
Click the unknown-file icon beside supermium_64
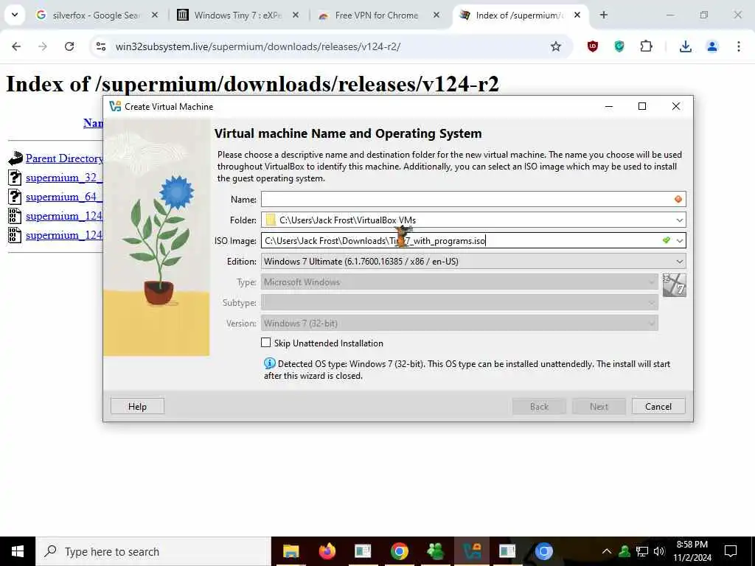pyautogui.click(x=15, y=197)
